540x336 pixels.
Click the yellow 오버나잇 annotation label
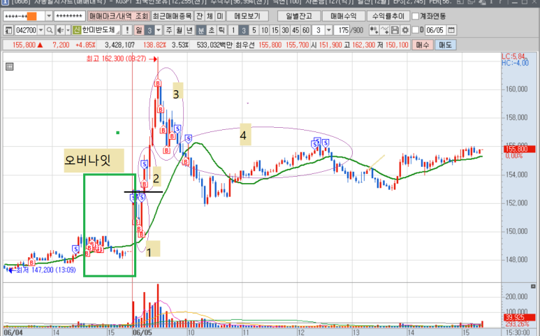pyautogui.click(x=93, y=160)
